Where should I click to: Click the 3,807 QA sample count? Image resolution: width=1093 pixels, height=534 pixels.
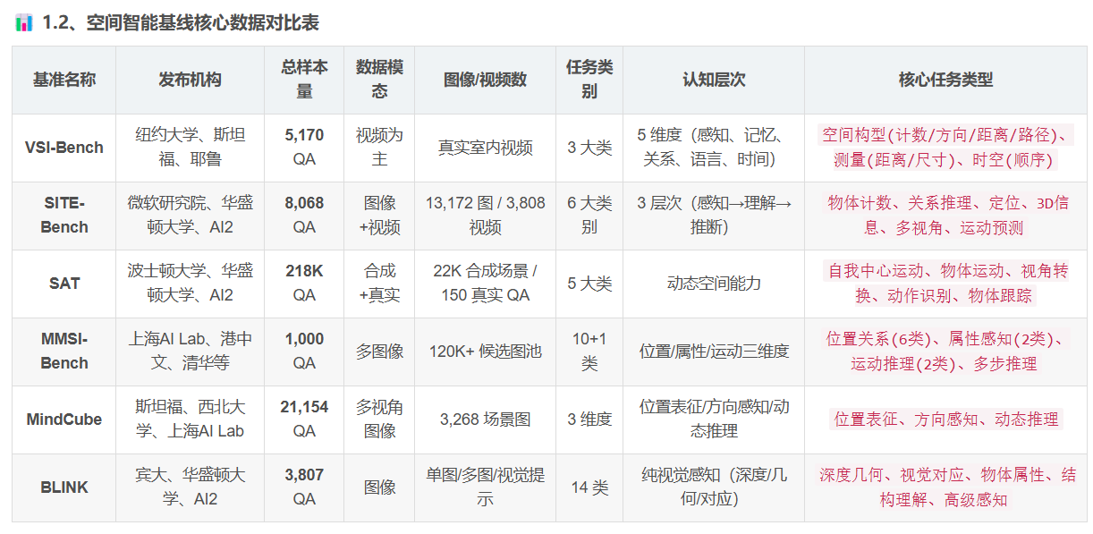[304, 487]
